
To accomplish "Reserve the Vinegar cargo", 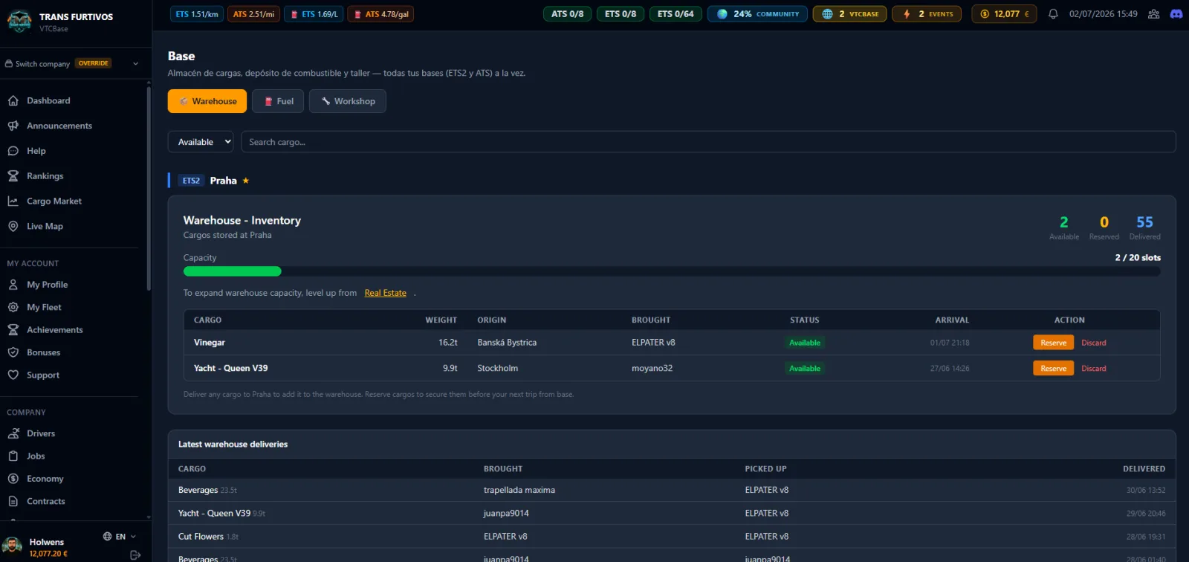I will (1053, 343).
